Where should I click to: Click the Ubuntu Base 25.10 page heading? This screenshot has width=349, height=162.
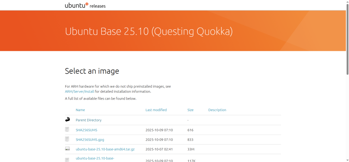pyautogui.click(x=149, y=31)
